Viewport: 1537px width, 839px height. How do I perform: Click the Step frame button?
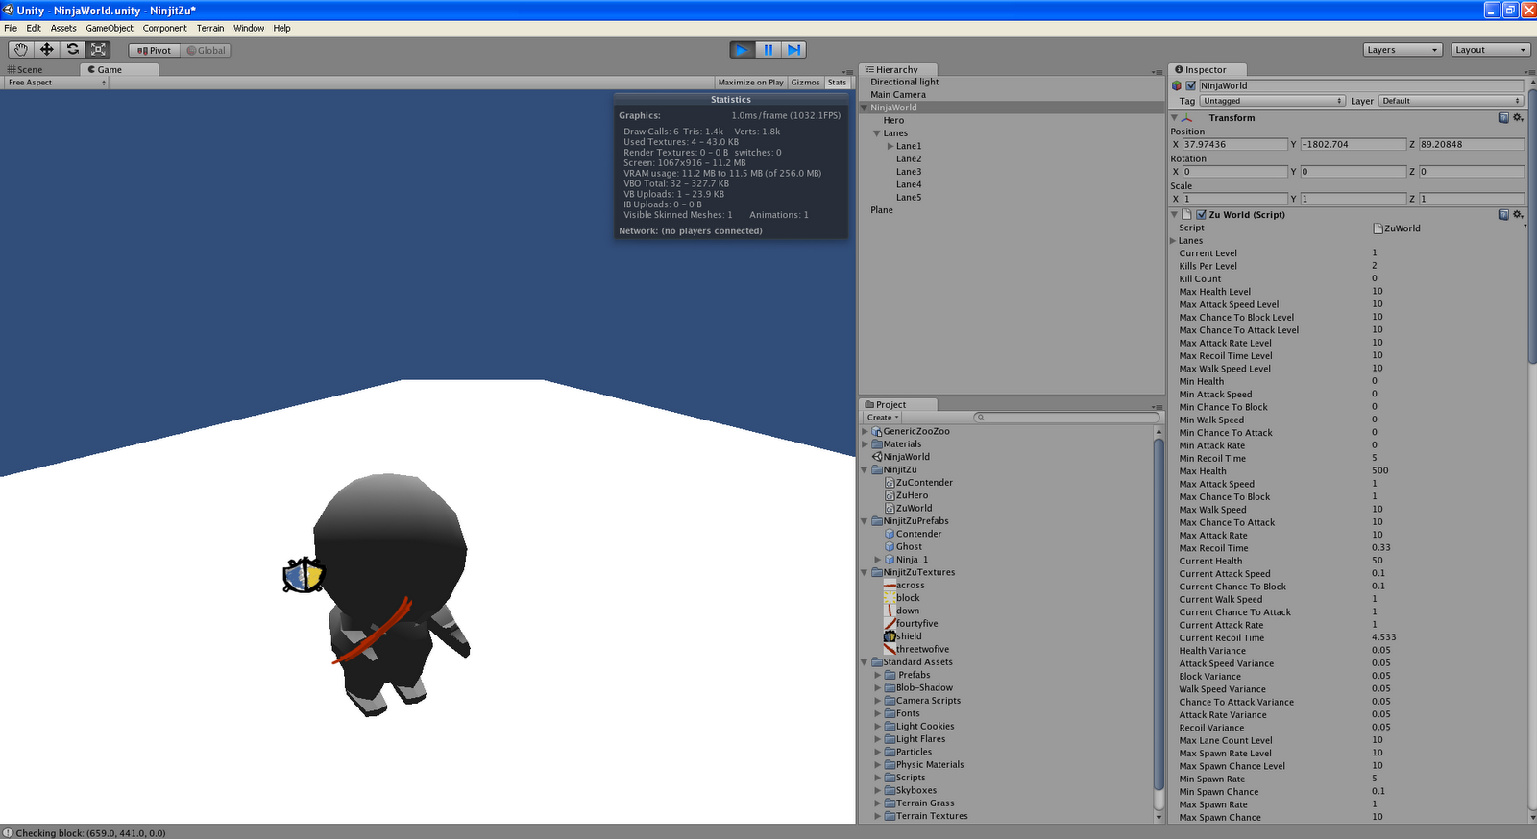[x=793, y=50]
